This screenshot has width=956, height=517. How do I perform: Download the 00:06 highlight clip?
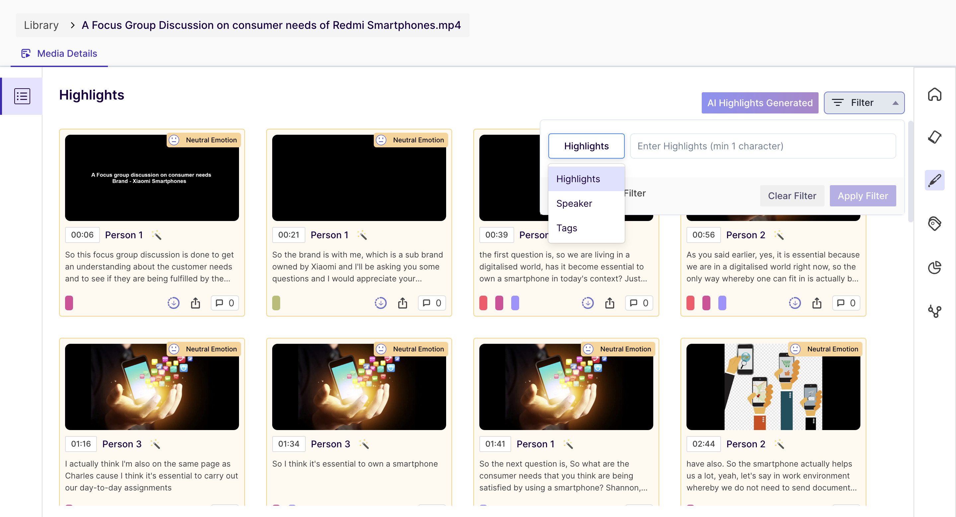pyautogui.click(x=173, y=303)
